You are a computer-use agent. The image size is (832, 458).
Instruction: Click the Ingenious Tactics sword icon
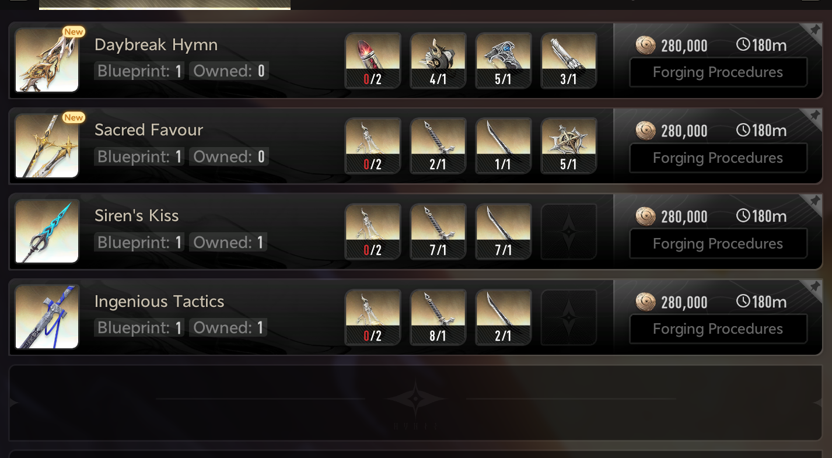[x=47, y=317]
